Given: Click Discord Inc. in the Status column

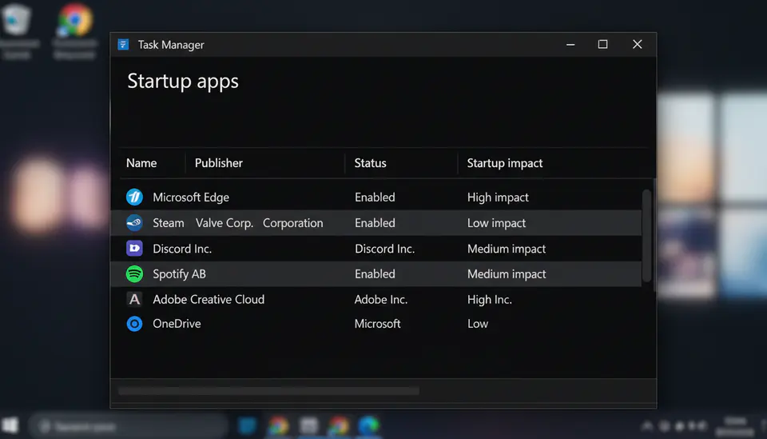Looking at the screenshot, I should click(384, 249).
